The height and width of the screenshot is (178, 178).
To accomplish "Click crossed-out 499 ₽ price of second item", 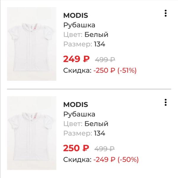I will (104, 149).
